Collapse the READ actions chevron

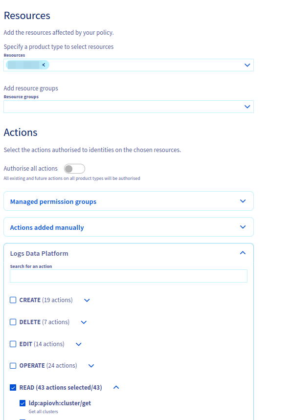pyautogui.click(x=116, y=387)
